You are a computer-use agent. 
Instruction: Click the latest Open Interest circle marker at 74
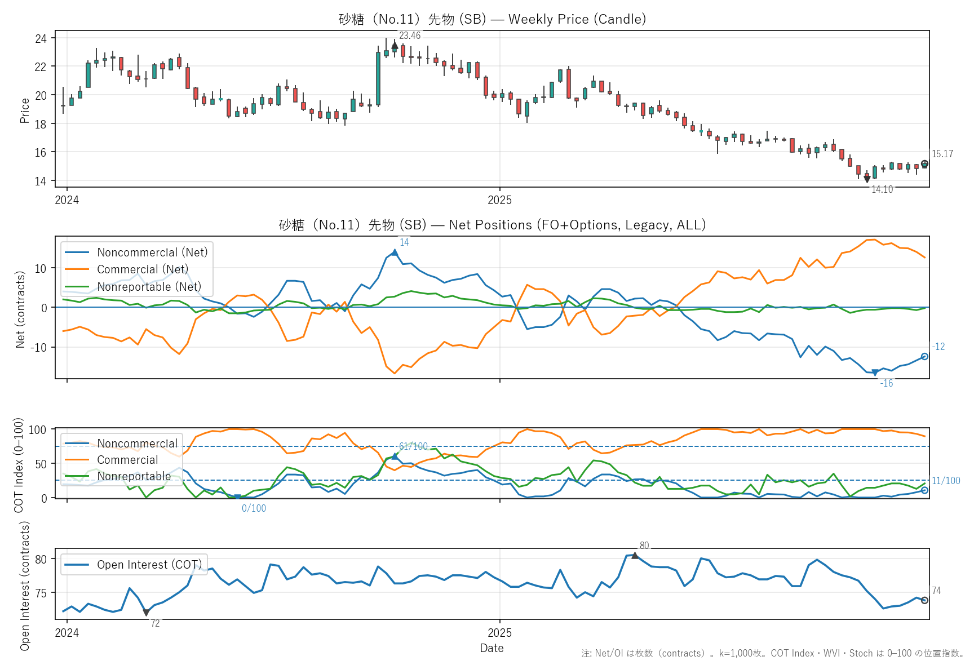click(x=924, y=600)
